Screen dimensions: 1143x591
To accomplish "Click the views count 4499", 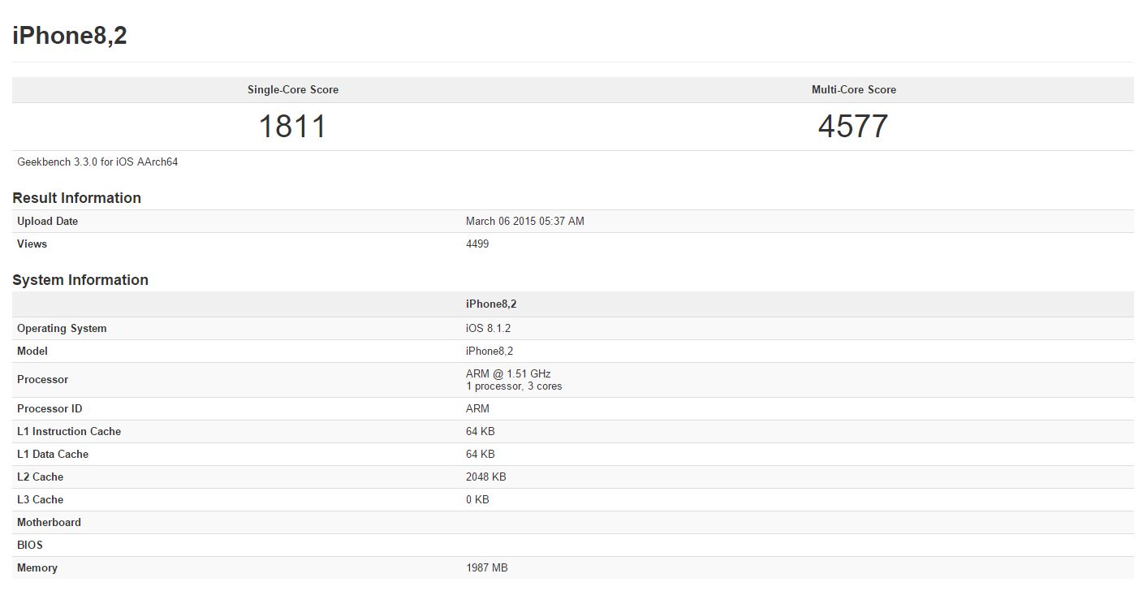I will click(x=477, y=244).
